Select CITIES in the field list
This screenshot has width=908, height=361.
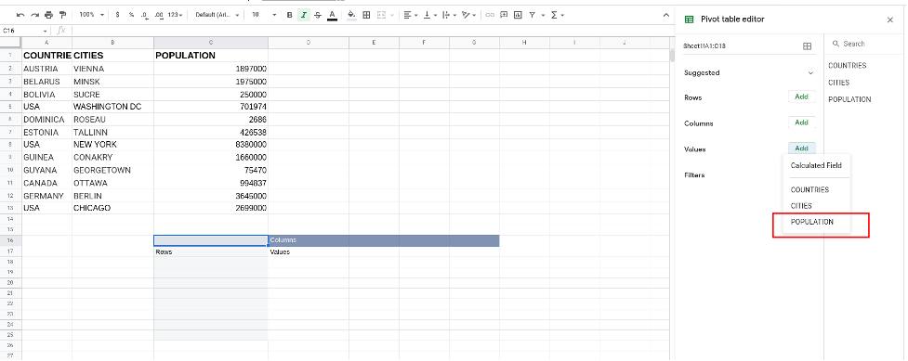click(x=838, y=83)
